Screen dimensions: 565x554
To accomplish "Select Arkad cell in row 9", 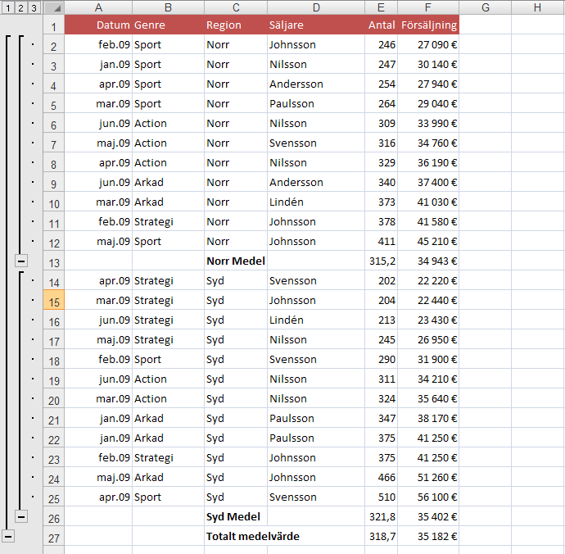I will pos(168,182).
